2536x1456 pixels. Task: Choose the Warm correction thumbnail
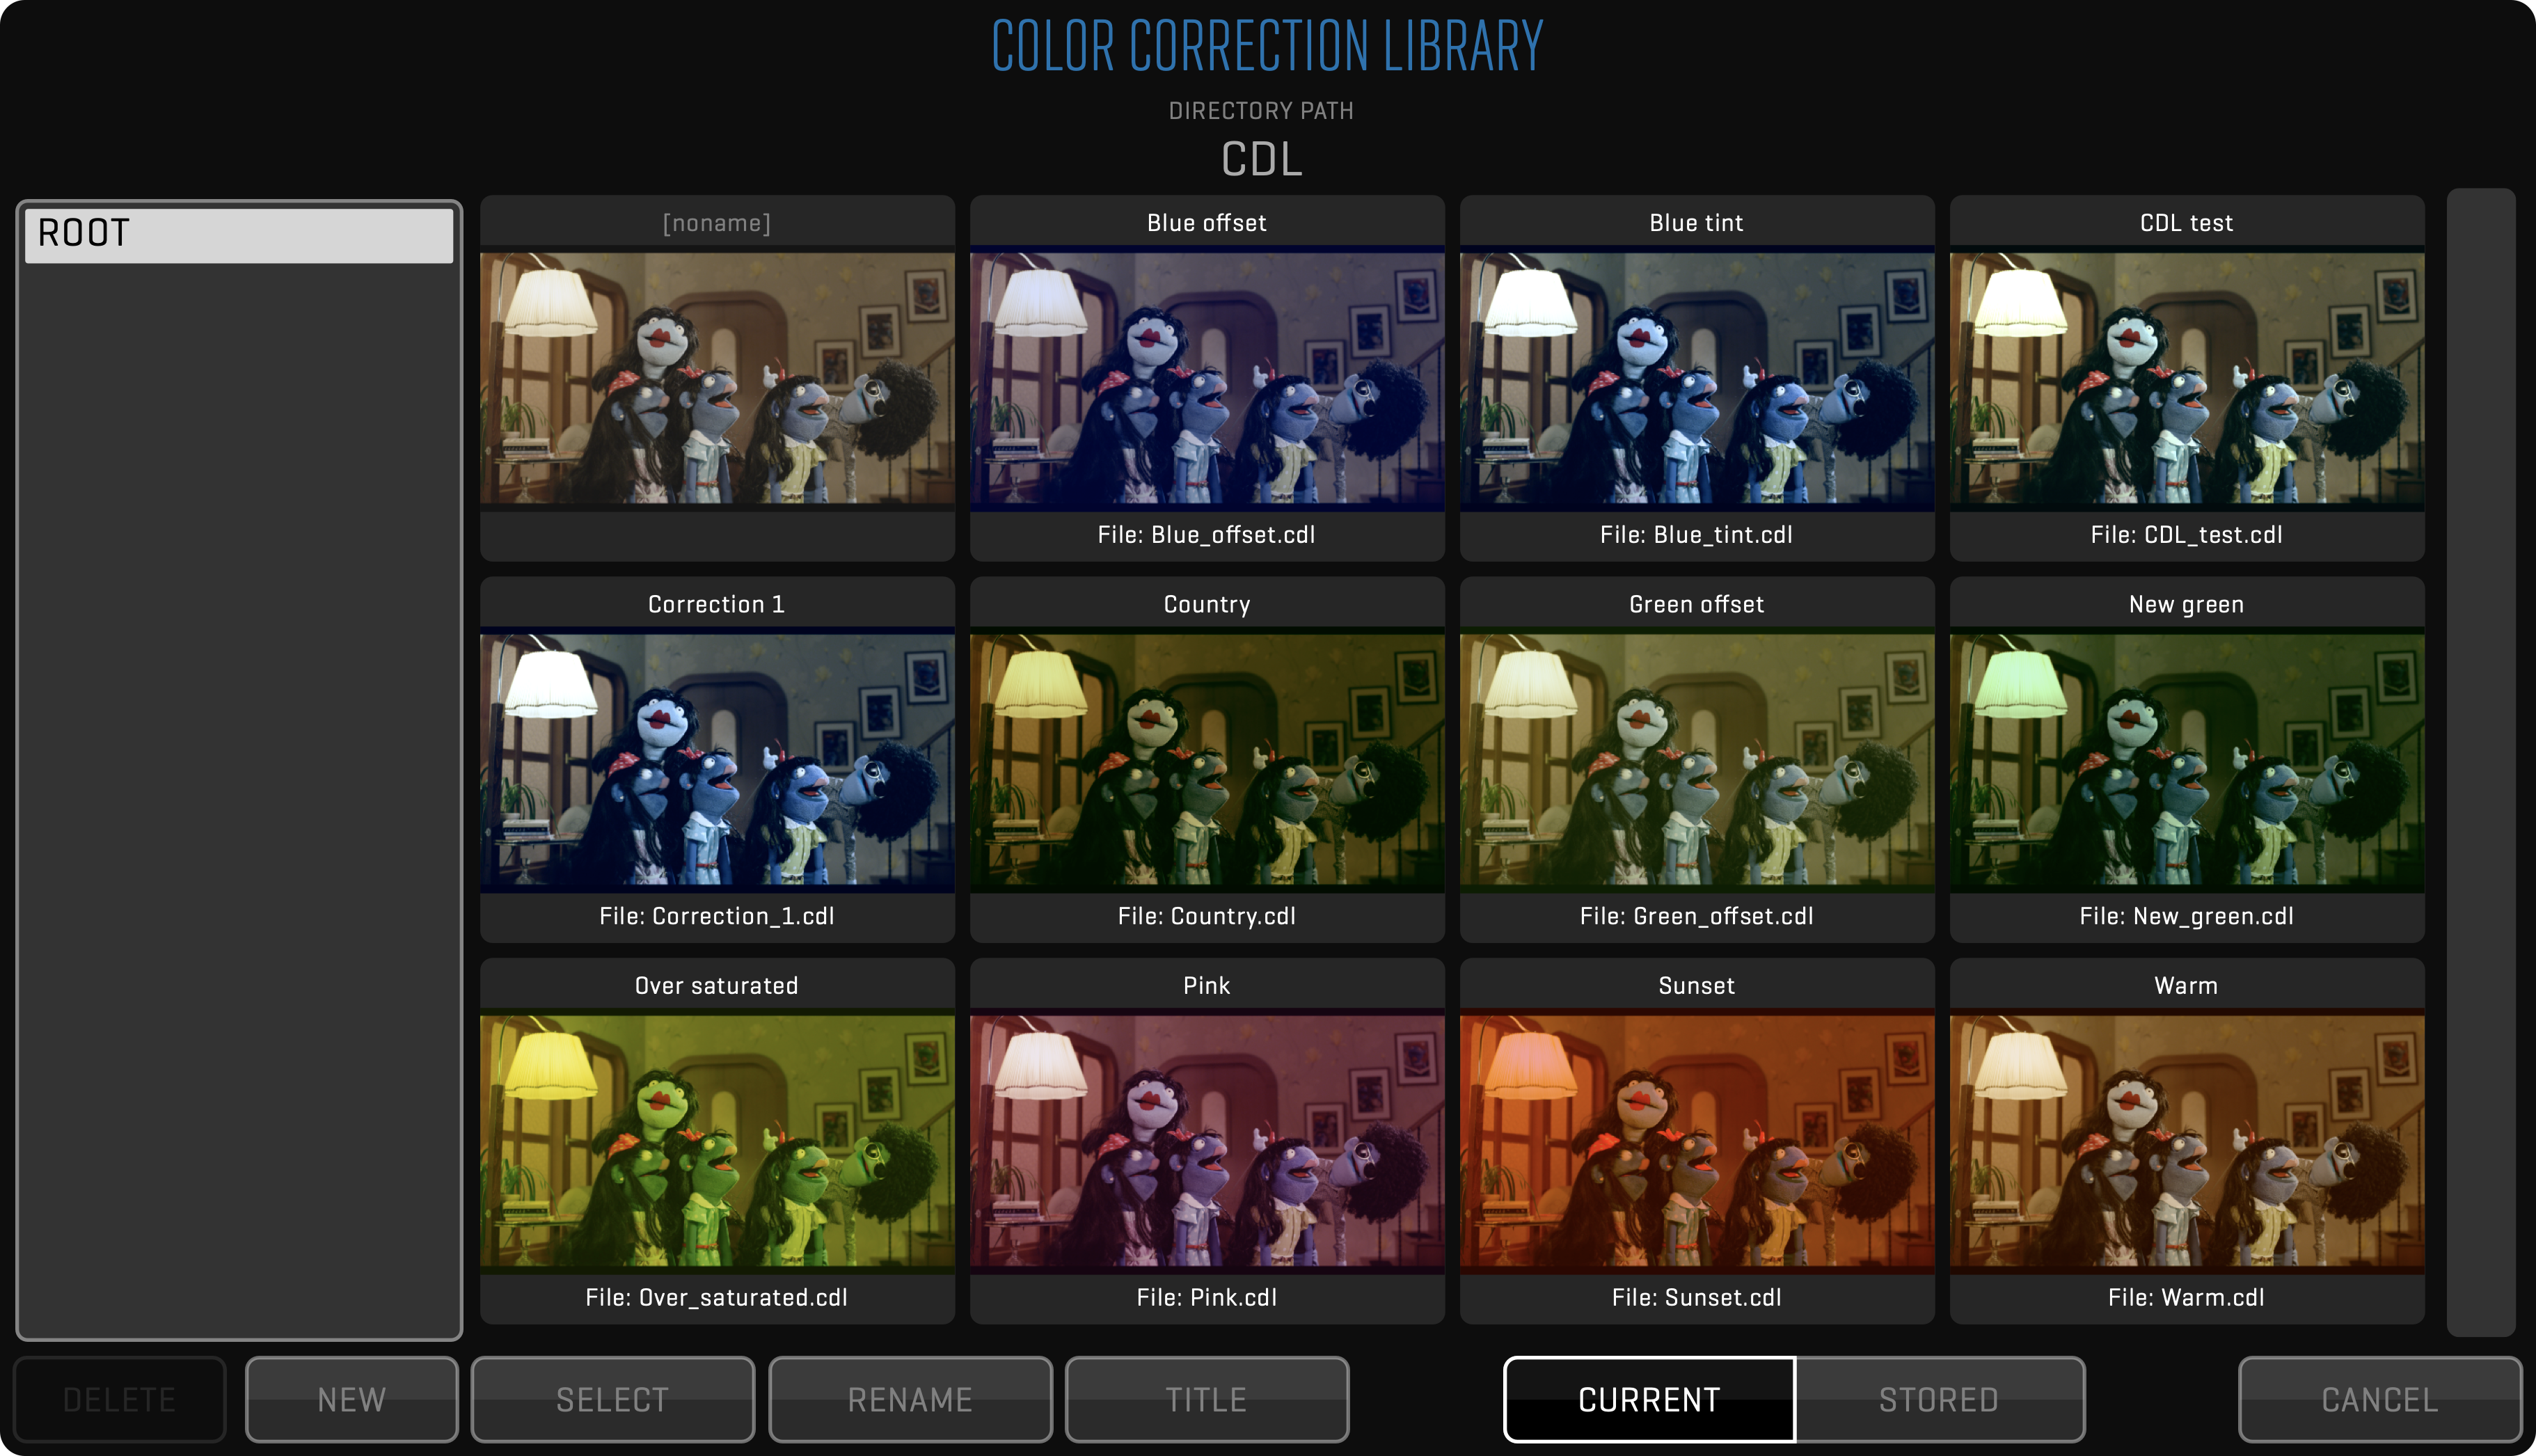pos(2186,1141)
